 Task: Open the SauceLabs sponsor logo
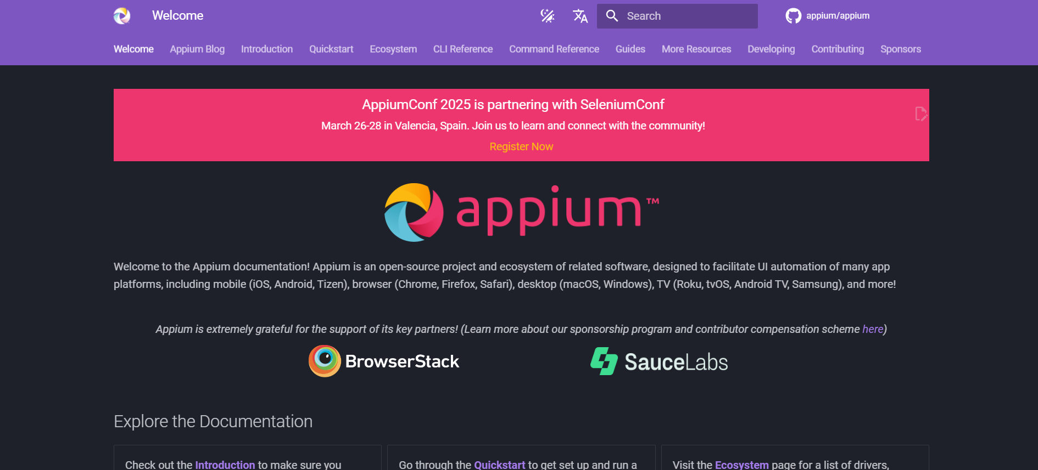click(659, 361)
